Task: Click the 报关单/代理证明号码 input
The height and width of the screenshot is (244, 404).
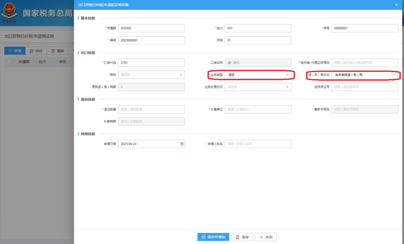Action: [x=365, y=63]
